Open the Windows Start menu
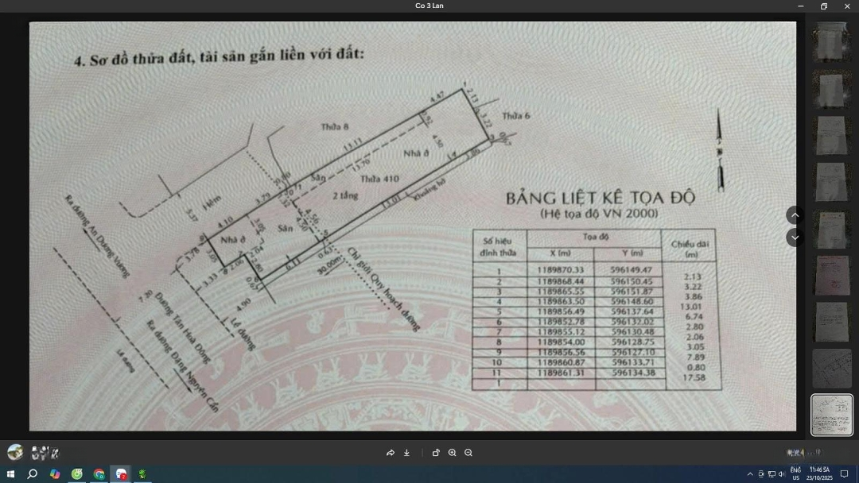Image resolution: width=859 pixels, height=483 pixels. 10,474
